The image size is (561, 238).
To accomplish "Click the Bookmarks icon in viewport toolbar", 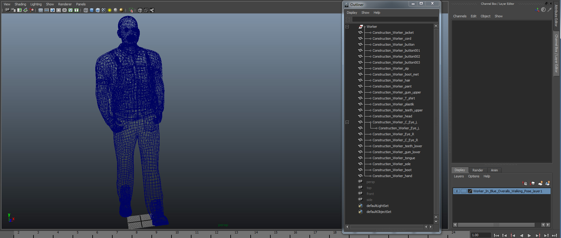I will point(19,10).
